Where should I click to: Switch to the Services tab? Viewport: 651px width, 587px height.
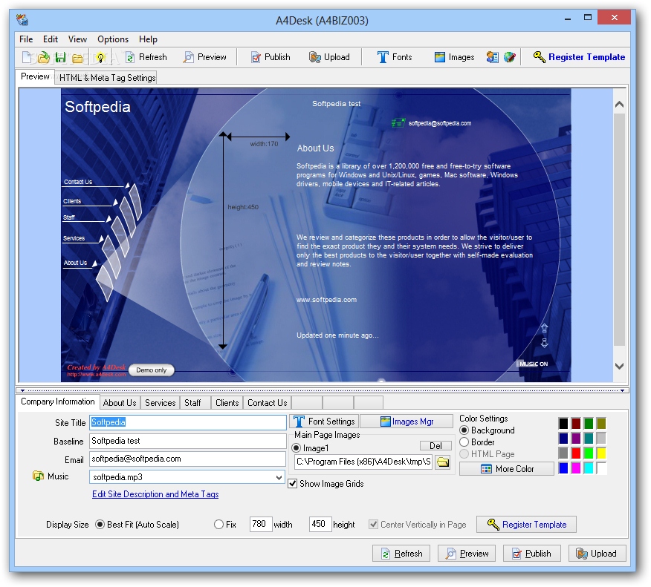click(161, 402)
